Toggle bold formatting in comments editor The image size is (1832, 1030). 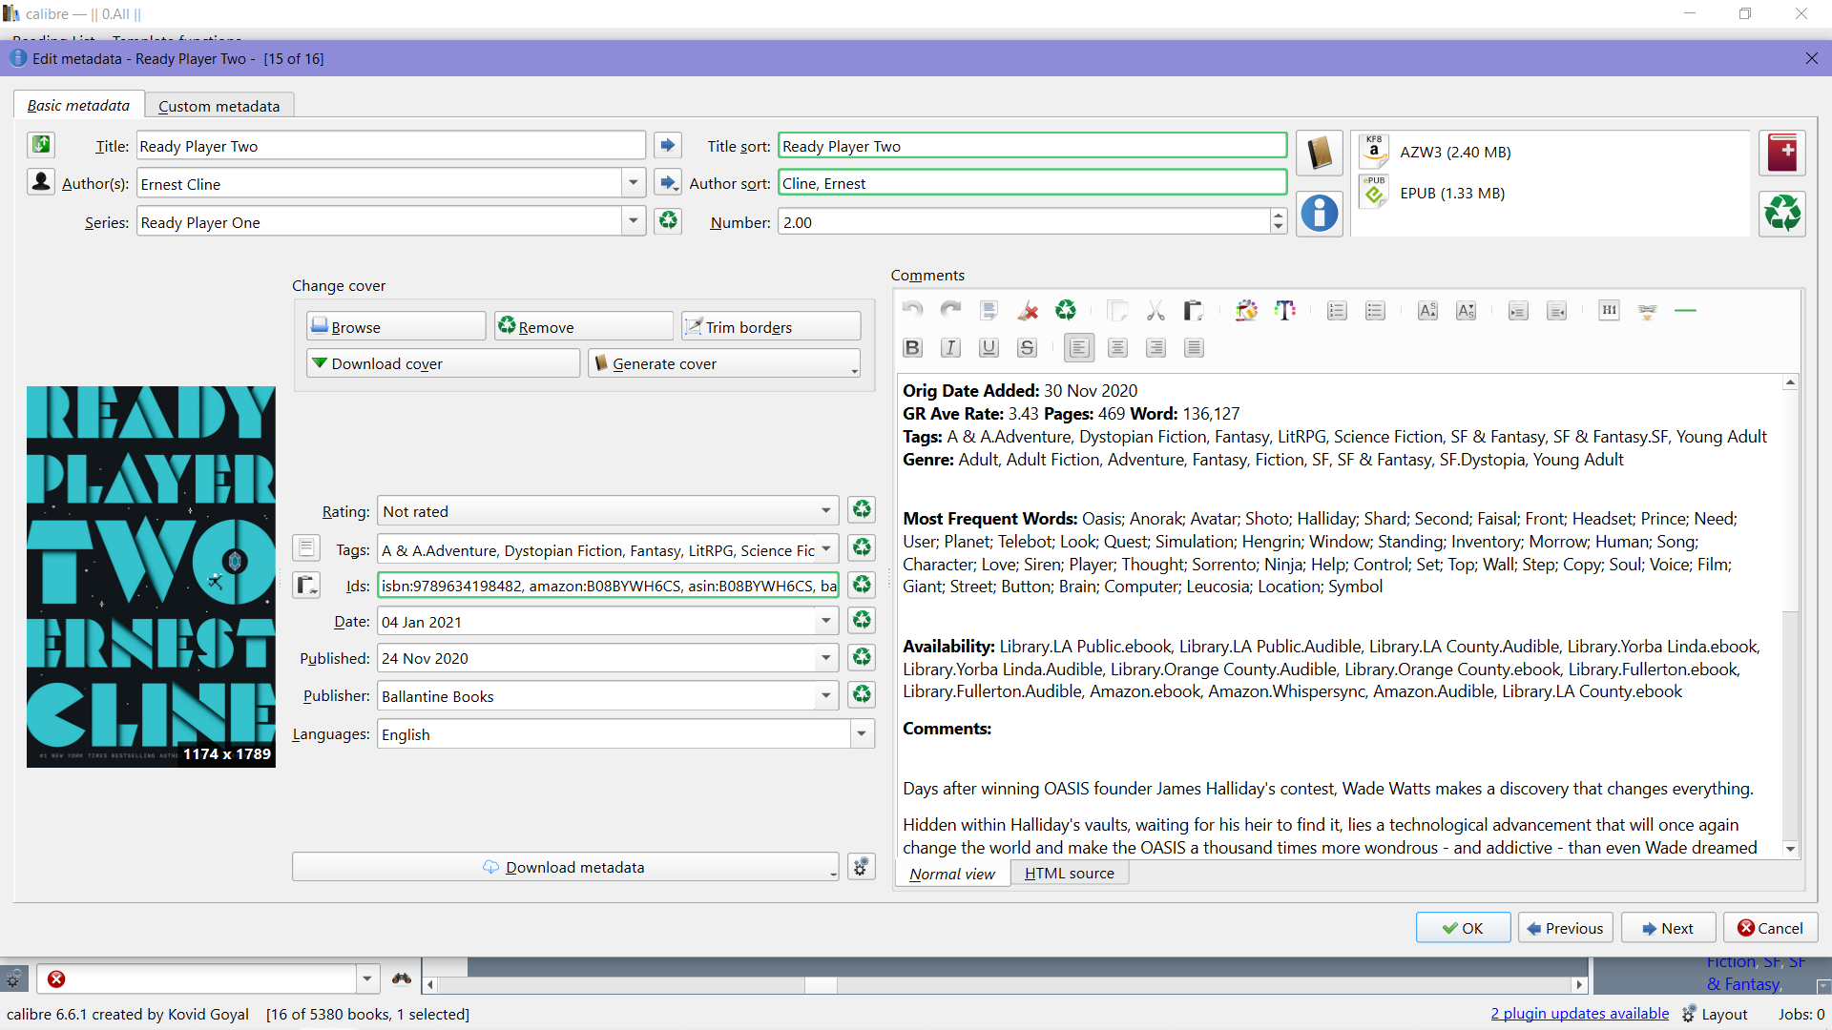point(912,348)
